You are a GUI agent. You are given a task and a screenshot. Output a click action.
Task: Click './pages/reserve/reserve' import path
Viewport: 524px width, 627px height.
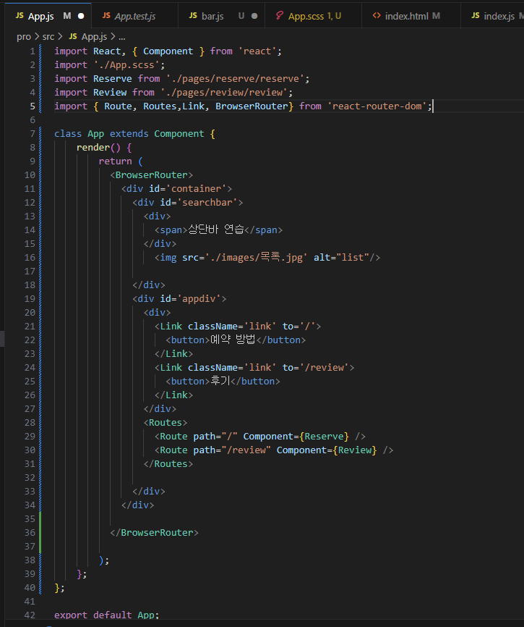pyautogui.click(x=236, y=79)
